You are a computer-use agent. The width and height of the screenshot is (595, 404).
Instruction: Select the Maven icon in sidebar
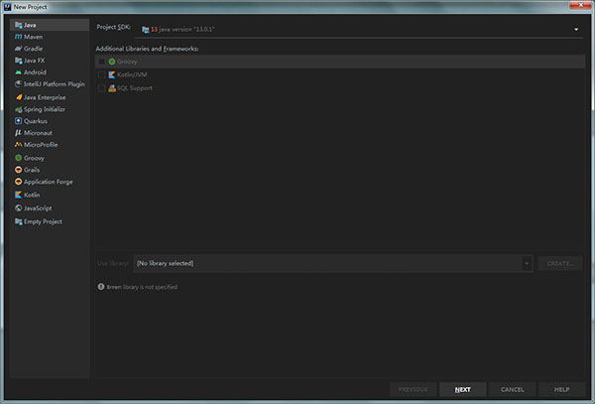(18, 37)
